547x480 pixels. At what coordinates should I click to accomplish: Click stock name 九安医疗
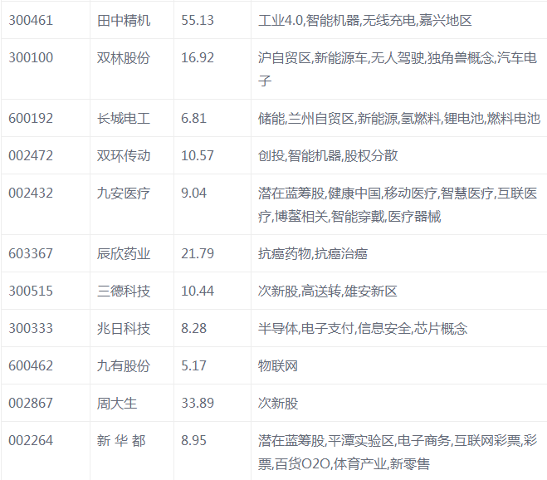point(124,193)
